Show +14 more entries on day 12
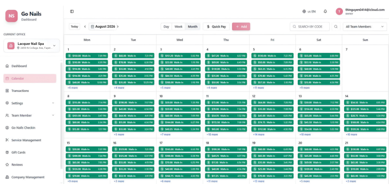This screenshot has height=190, width=389. pos(258,134)
